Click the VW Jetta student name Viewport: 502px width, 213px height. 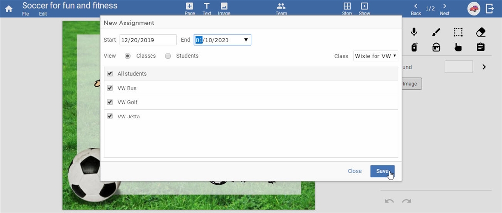click(128, 117)
